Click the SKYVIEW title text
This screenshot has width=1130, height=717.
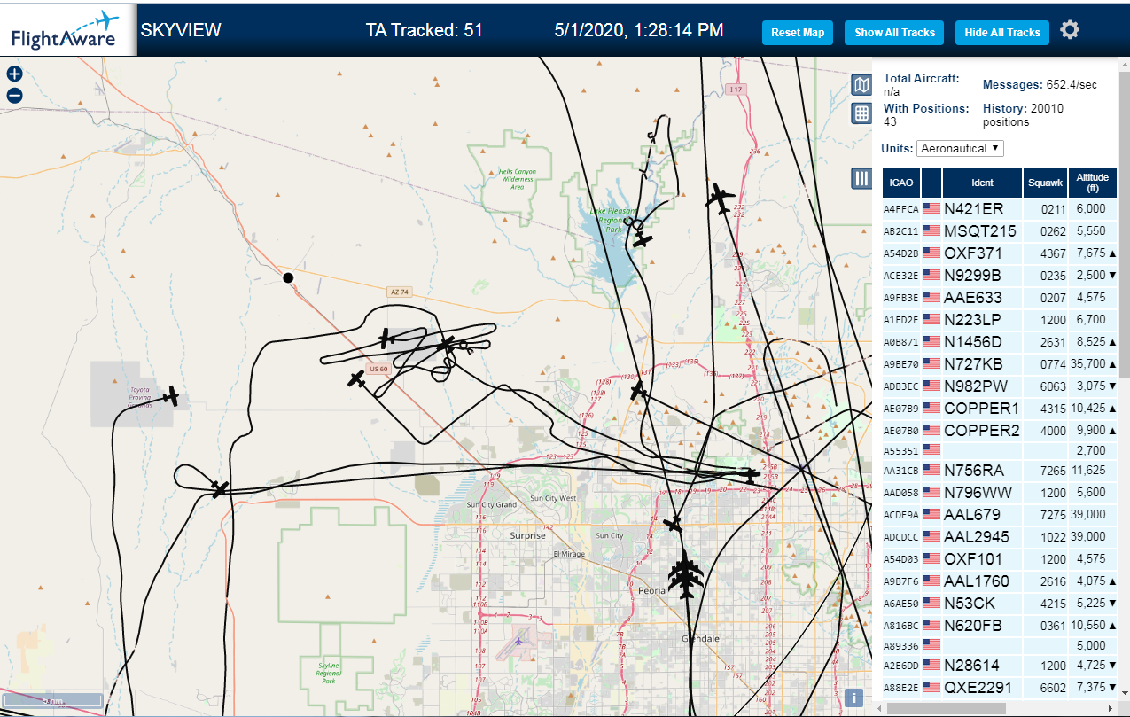point(181,30)
